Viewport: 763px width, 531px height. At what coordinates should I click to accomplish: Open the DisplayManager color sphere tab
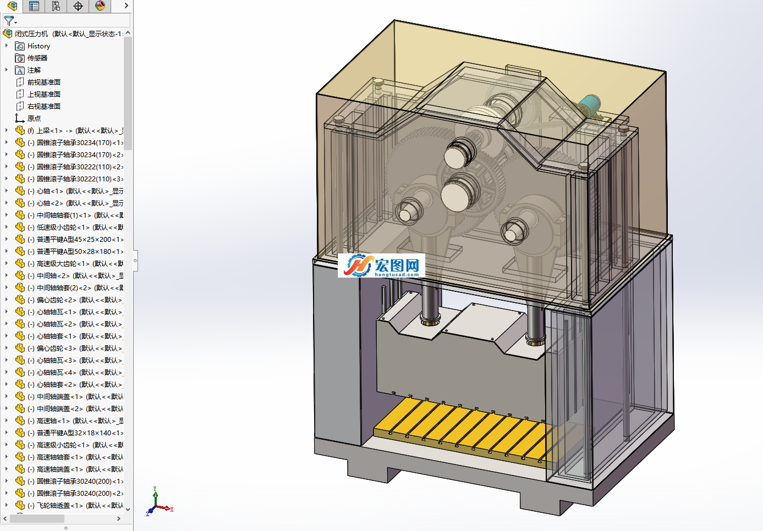click(100, 6)
